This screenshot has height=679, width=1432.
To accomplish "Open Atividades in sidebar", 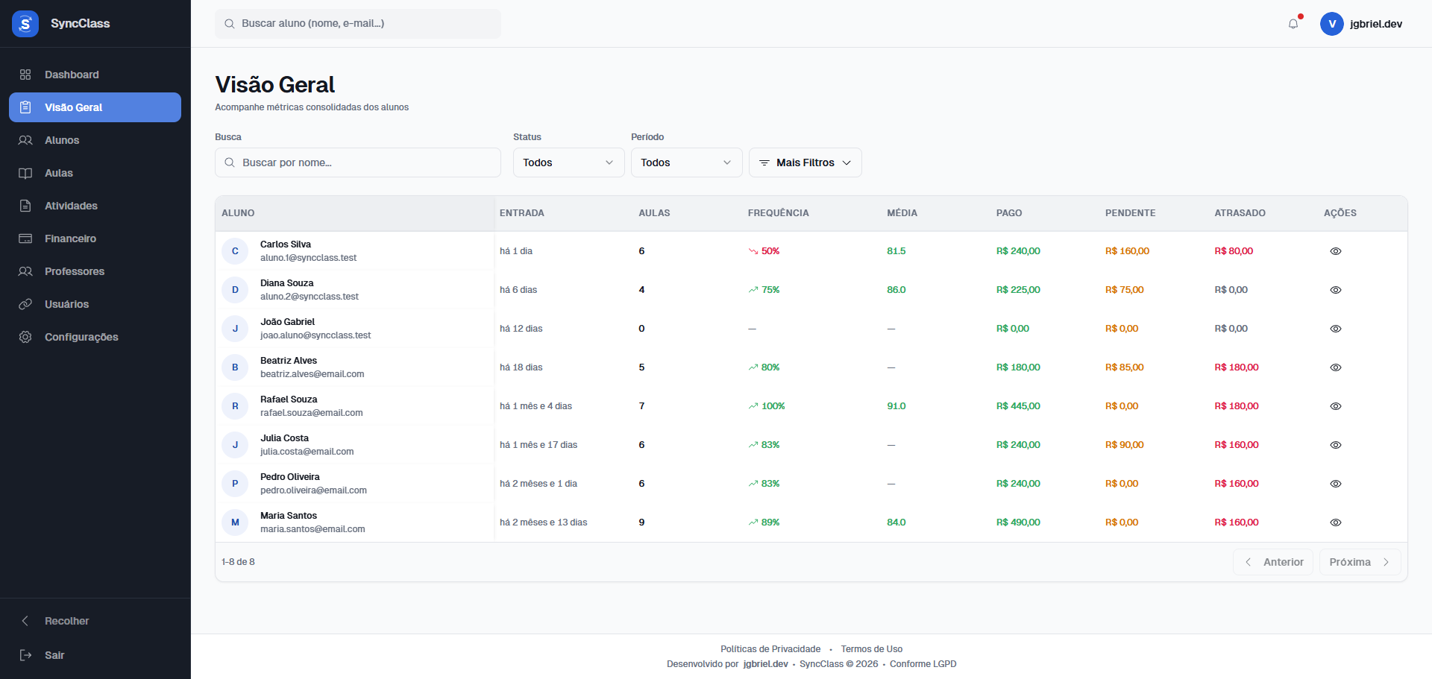I will point(95,206).
